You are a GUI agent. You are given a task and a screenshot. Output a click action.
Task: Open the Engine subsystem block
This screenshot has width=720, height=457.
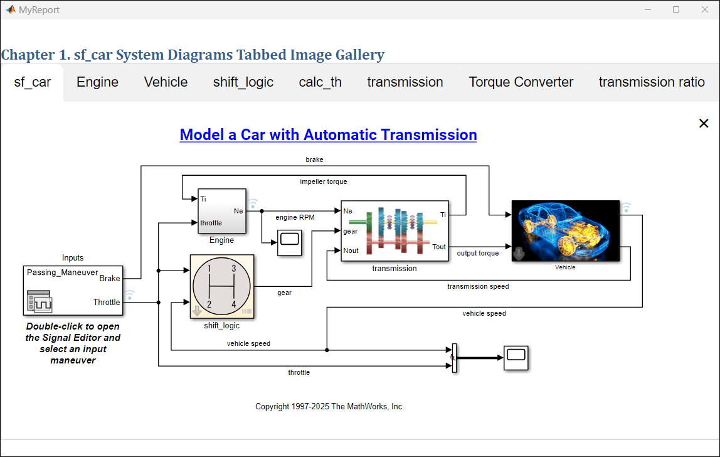(x=222, y=212)
